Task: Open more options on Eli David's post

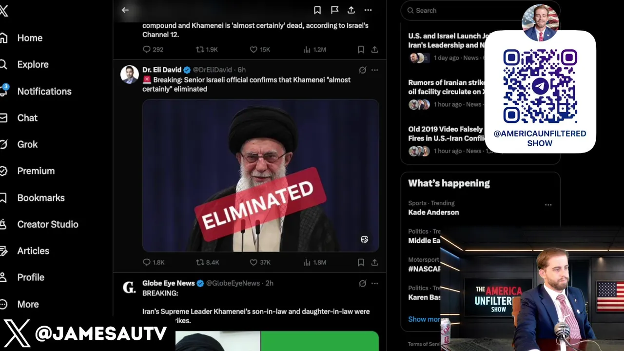Action: (374, 70)
